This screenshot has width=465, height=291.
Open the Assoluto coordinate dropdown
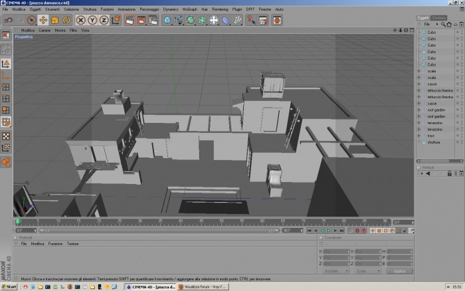coord(336,271)
